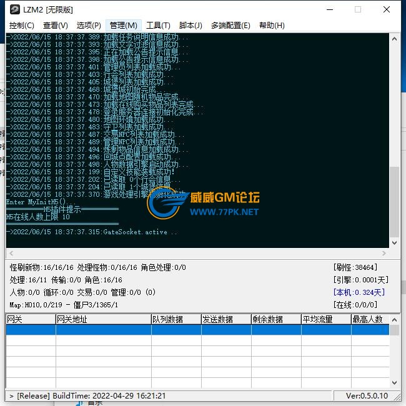Select the highlighted first gateway table row
The image size is (406, 406).
point(197,330)
